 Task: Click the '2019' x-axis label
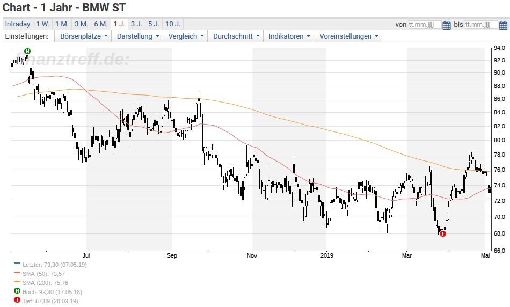[x=326, y=255]
